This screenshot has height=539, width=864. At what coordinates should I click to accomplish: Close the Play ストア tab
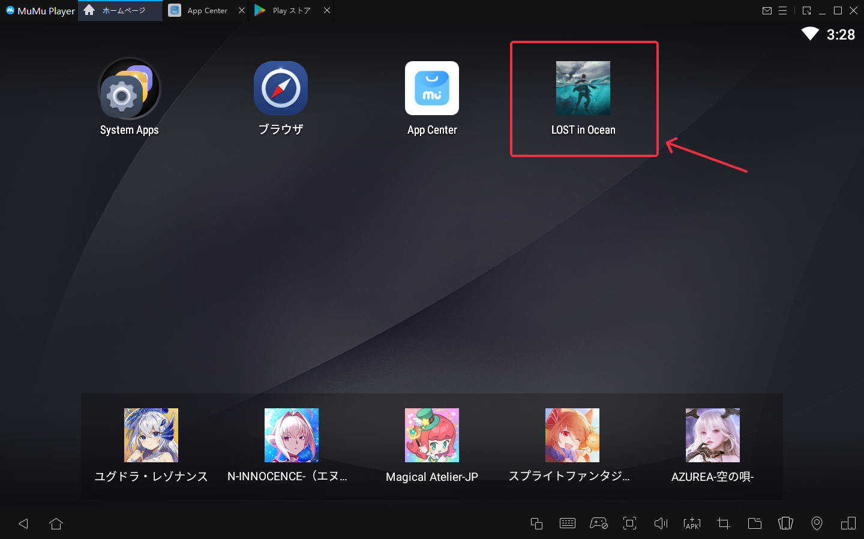(327, 10)
